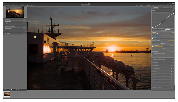Open presets menu icon for EXIF und IPTC
The image size is (178, 102).
click(x=26, y=33)
